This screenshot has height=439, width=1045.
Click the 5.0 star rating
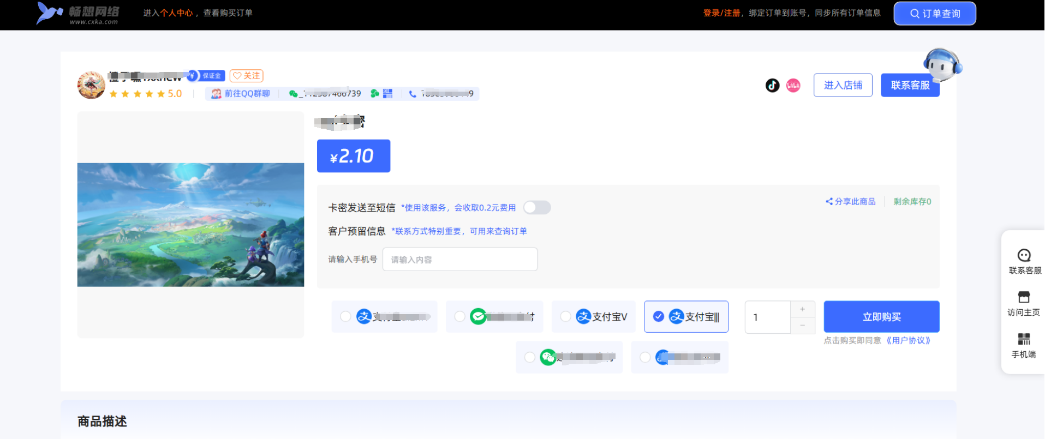[146, 94]
